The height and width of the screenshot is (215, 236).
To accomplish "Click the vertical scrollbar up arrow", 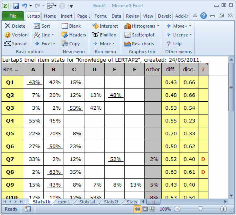I will point(232,60).
